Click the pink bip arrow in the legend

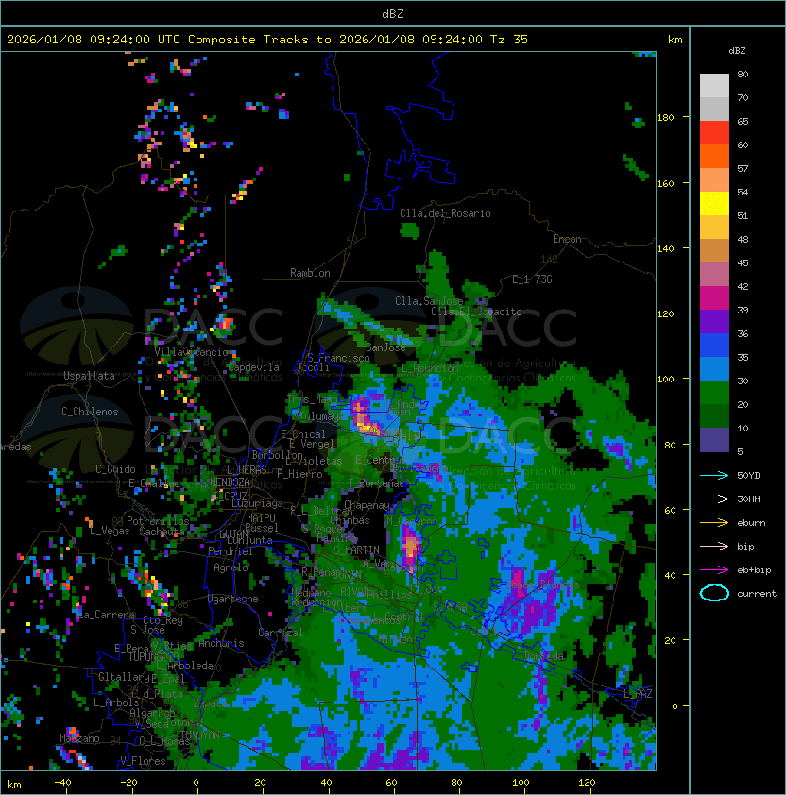point(714,547)
